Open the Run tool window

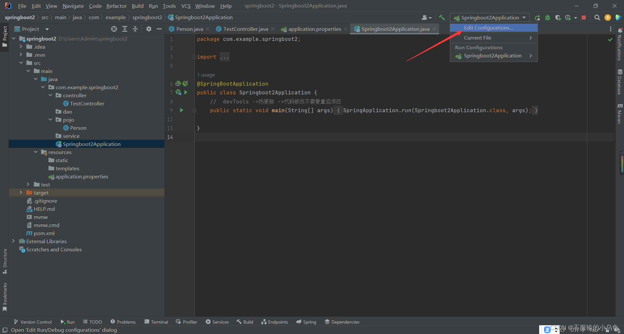click(x=68, y=322)
